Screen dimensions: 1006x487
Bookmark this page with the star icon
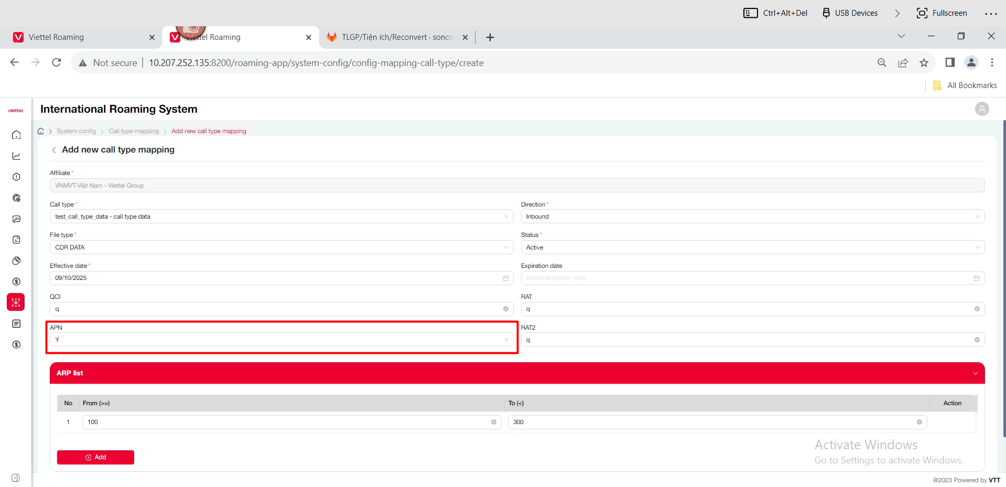(x=924, y=63)
